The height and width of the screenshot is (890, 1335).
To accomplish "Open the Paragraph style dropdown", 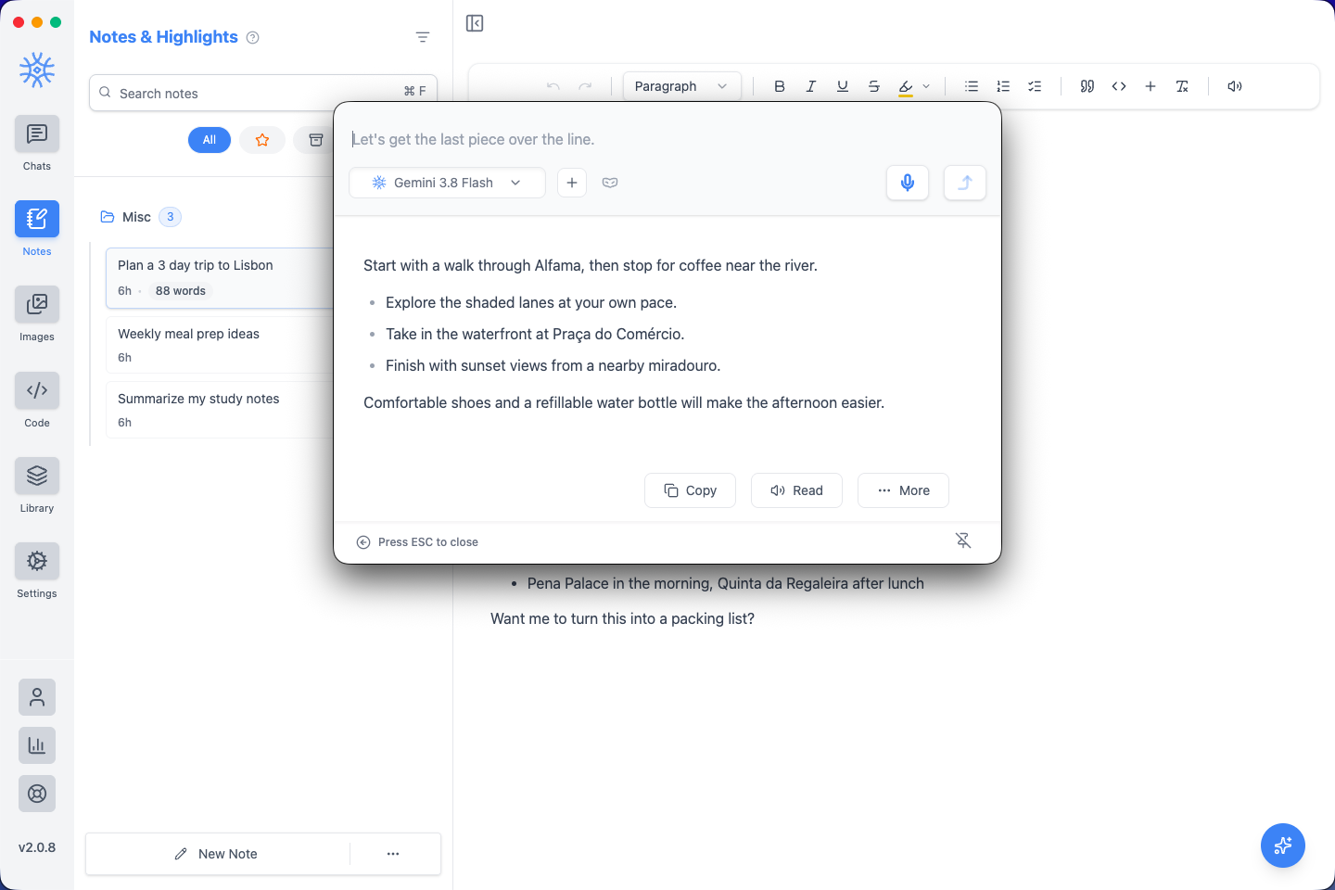I will (681, 86).
